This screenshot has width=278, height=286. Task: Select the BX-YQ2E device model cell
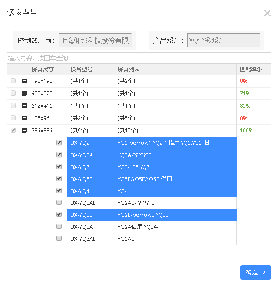91,215
